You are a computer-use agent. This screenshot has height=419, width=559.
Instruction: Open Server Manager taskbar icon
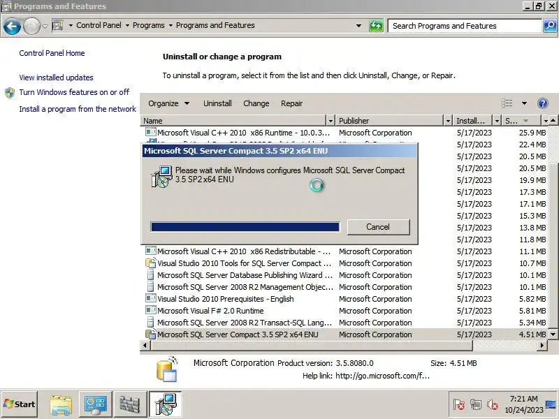point(95,404)
